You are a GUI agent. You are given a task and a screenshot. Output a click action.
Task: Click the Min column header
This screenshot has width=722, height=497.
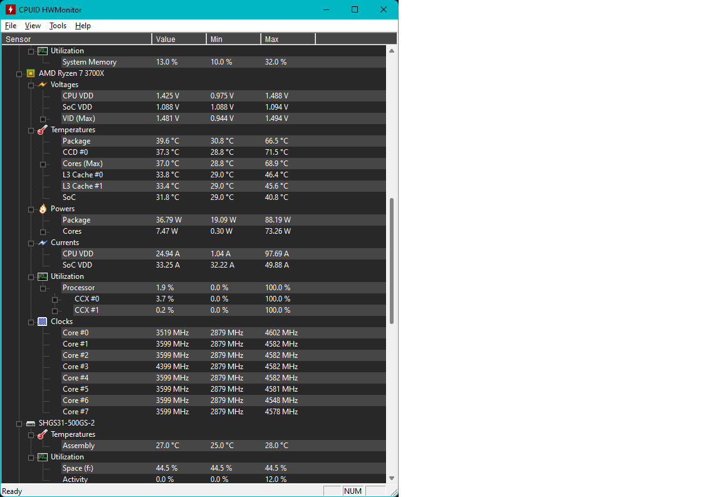(x=233, y=39)
